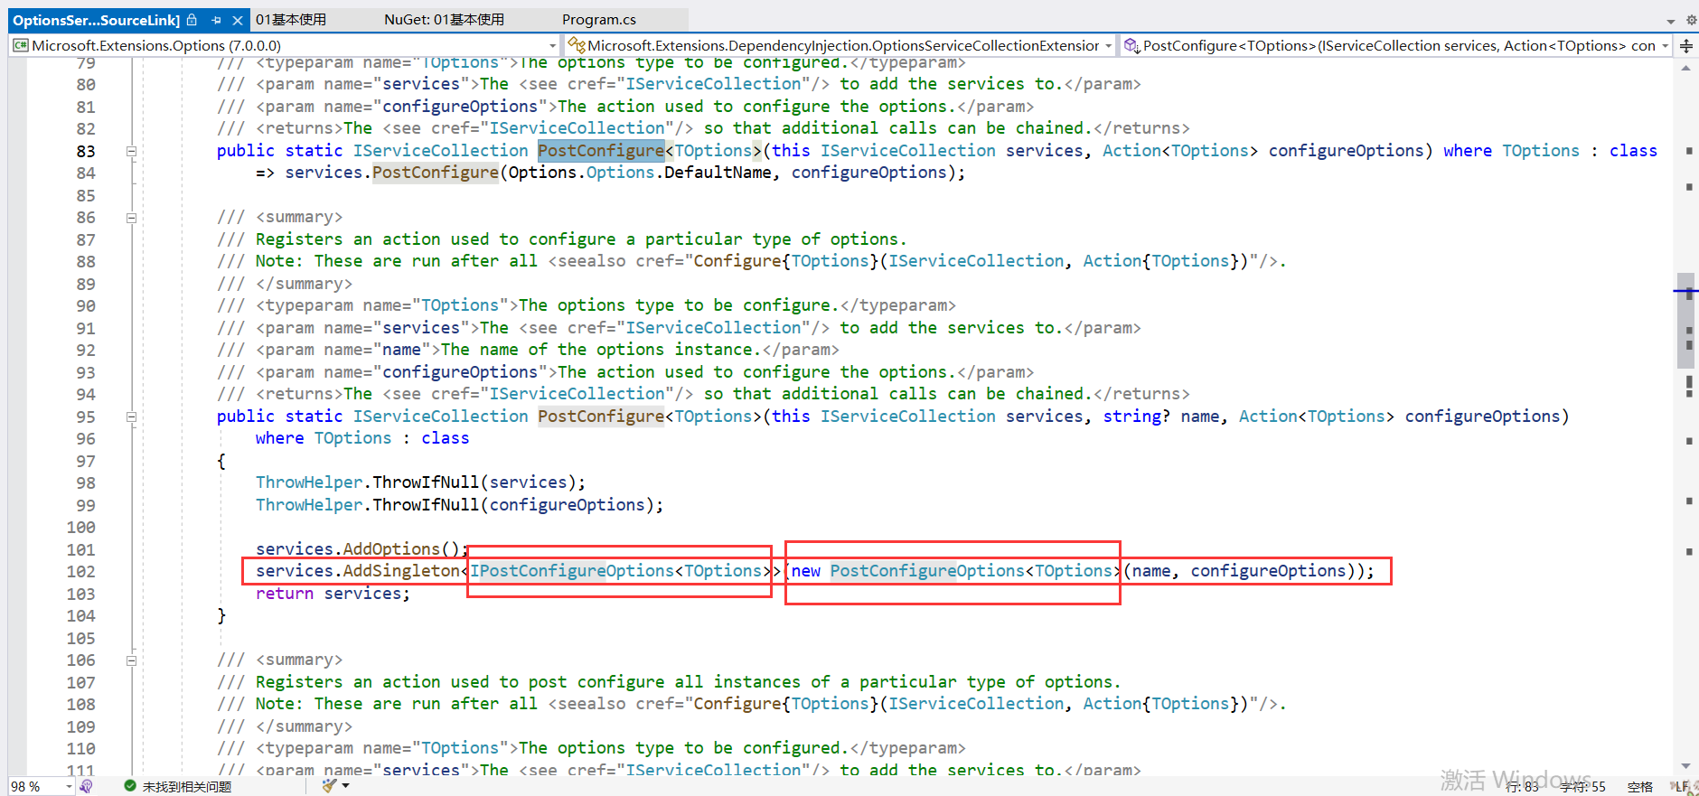The image size is (1699, 796).
Task: Click the 行: 83 line indicator
Action: [x=1524, y=787]
